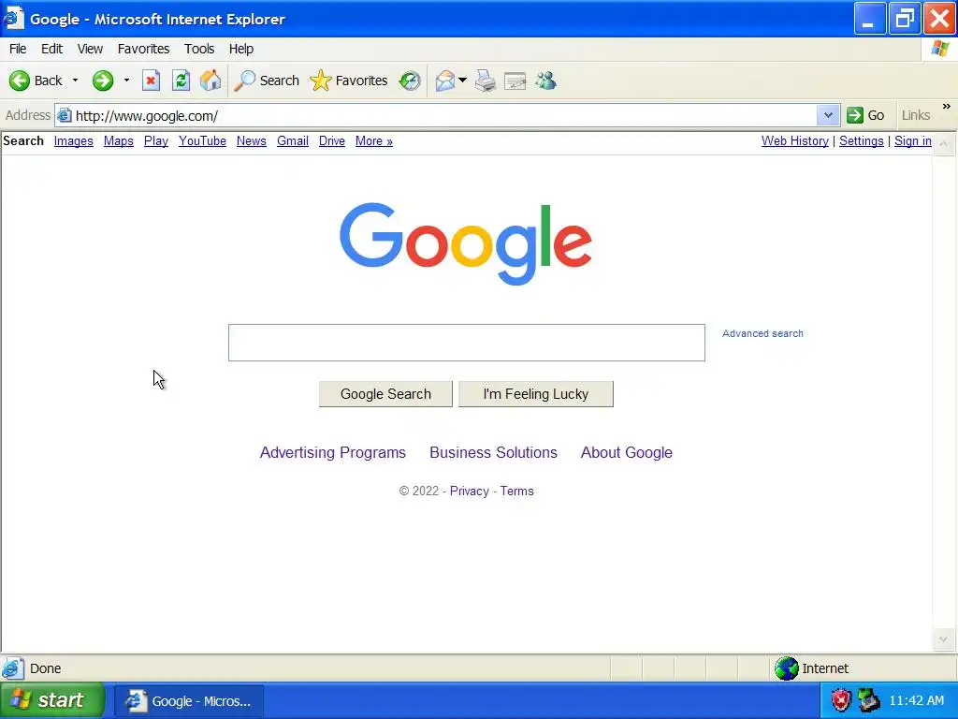The height and width of the screenshot is (719, 958).
Task: Click the Mail envelope toolbar icon
Action: [444, 81]
